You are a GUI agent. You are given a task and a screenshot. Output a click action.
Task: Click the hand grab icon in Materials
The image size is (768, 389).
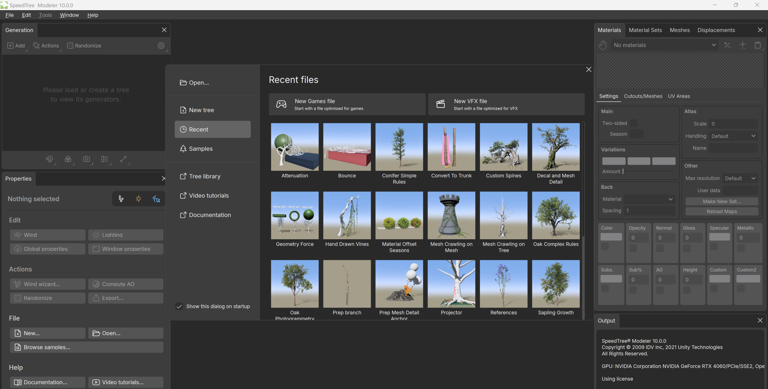(603, 45)
